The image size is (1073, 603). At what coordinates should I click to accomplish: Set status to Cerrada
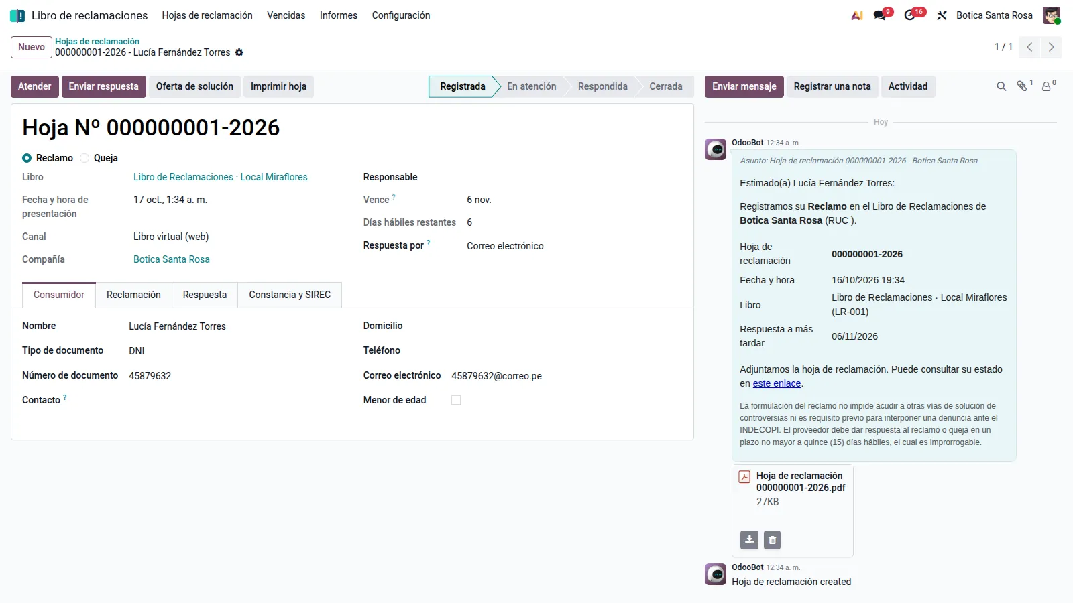pos(666,86)
